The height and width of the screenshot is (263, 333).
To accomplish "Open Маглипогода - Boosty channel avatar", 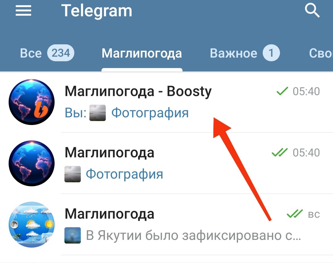I will point(32,102).
